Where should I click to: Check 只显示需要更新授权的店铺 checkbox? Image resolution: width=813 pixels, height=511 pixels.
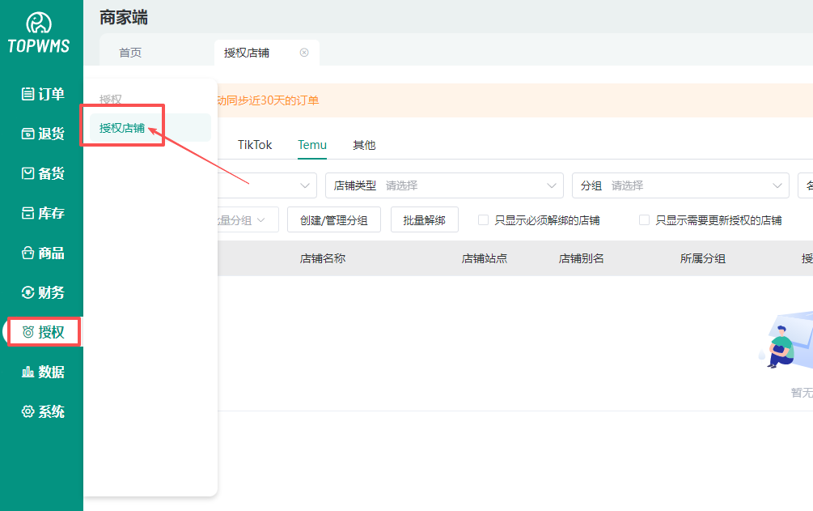[x=644, y=220]
